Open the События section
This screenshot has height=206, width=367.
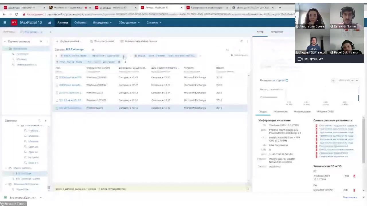(80, 22)
